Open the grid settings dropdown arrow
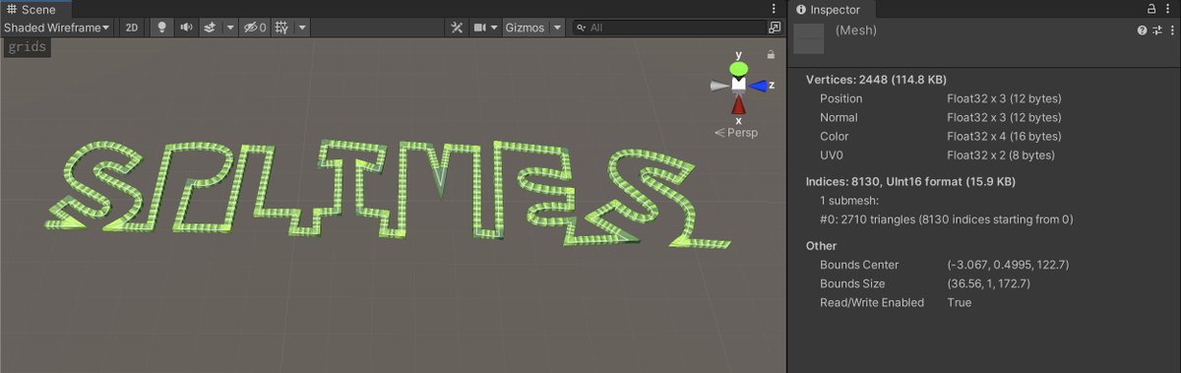This screenshot has width=1181, height=373. tap(303, 28)
